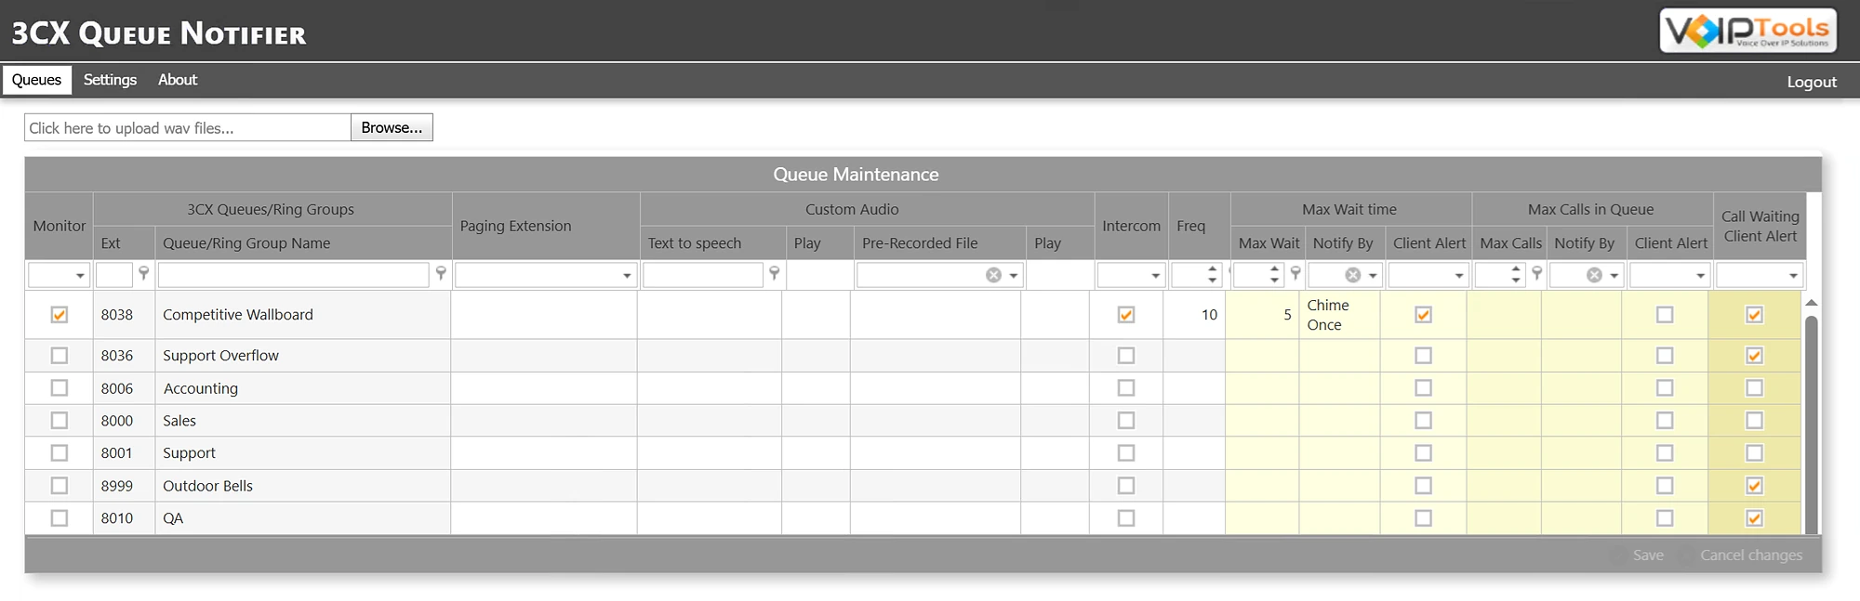This screenshot has height=601, width=1860.
Task: Click the Outdoor Bells queue name
Action: (x=207, y=486)
